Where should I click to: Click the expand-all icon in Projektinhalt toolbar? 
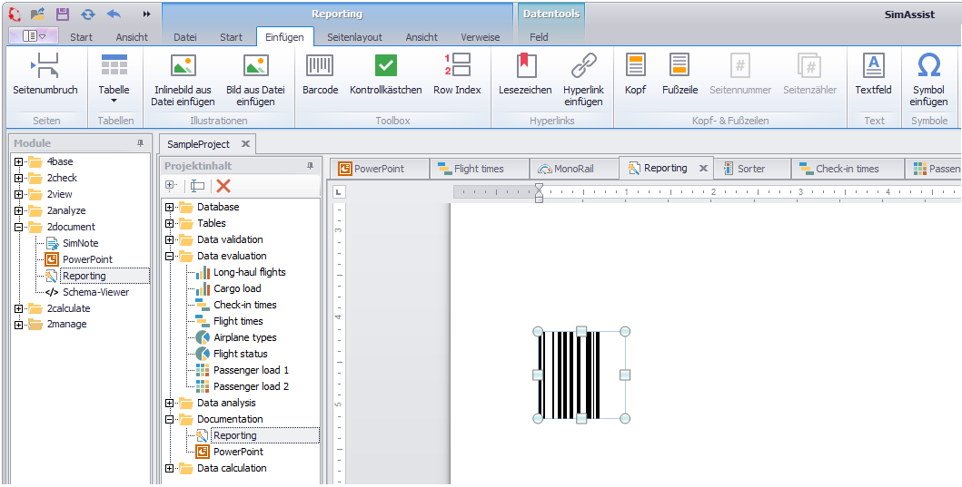(x=172, y=186)
